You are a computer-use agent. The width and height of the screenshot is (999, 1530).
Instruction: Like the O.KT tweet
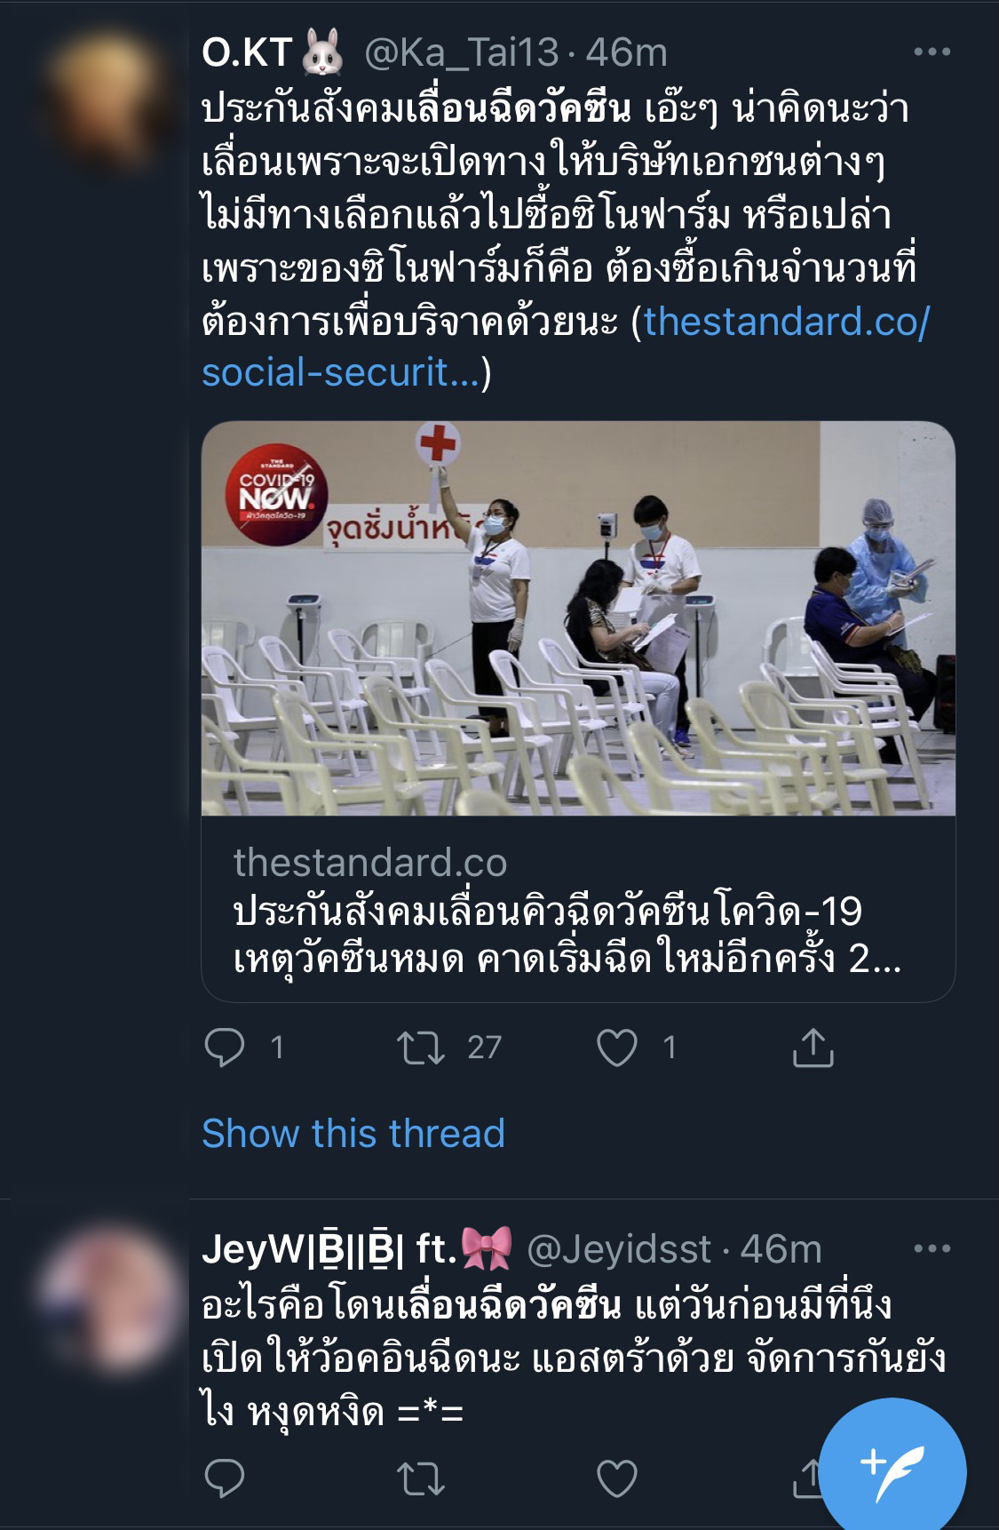click(617, 1048)
